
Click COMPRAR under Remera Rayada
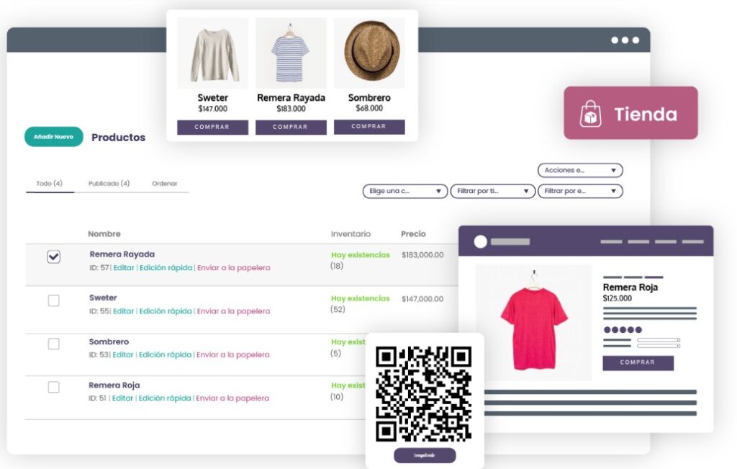pyautogui.click(x=291, y=127)
